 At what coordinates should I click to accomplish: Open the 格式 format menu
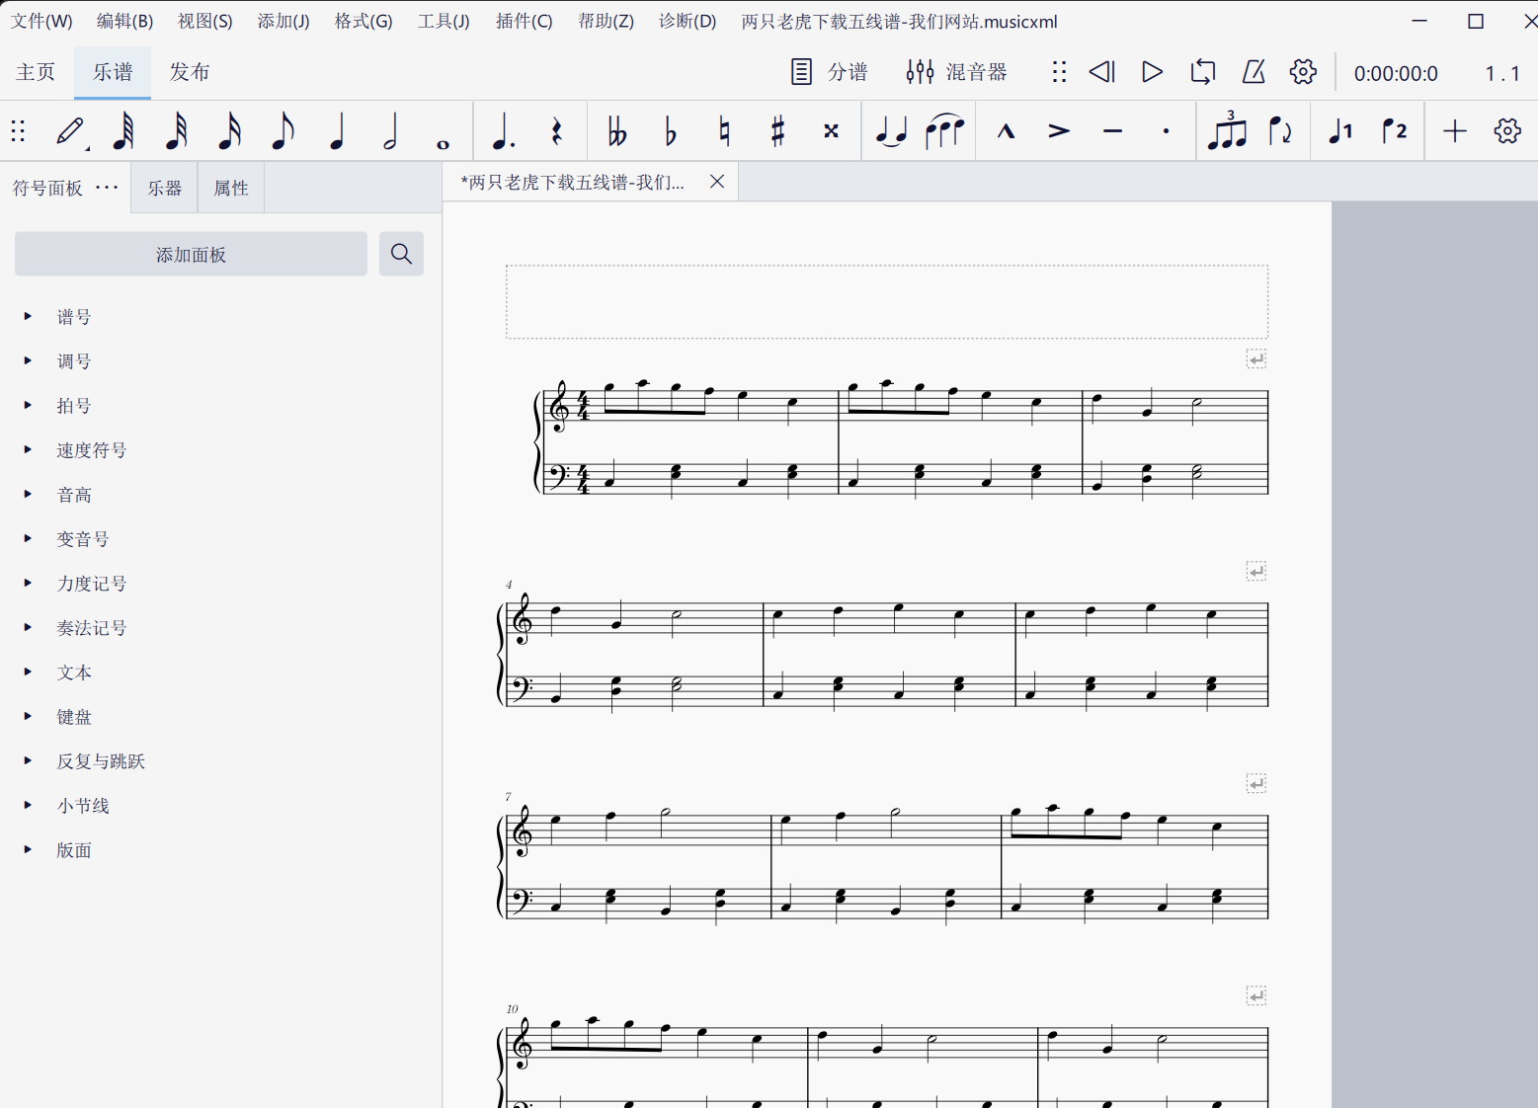pos(364,21)
